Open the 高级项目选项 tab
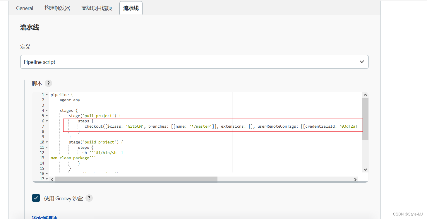Viewport: 427px width, 219px height. 97,8
